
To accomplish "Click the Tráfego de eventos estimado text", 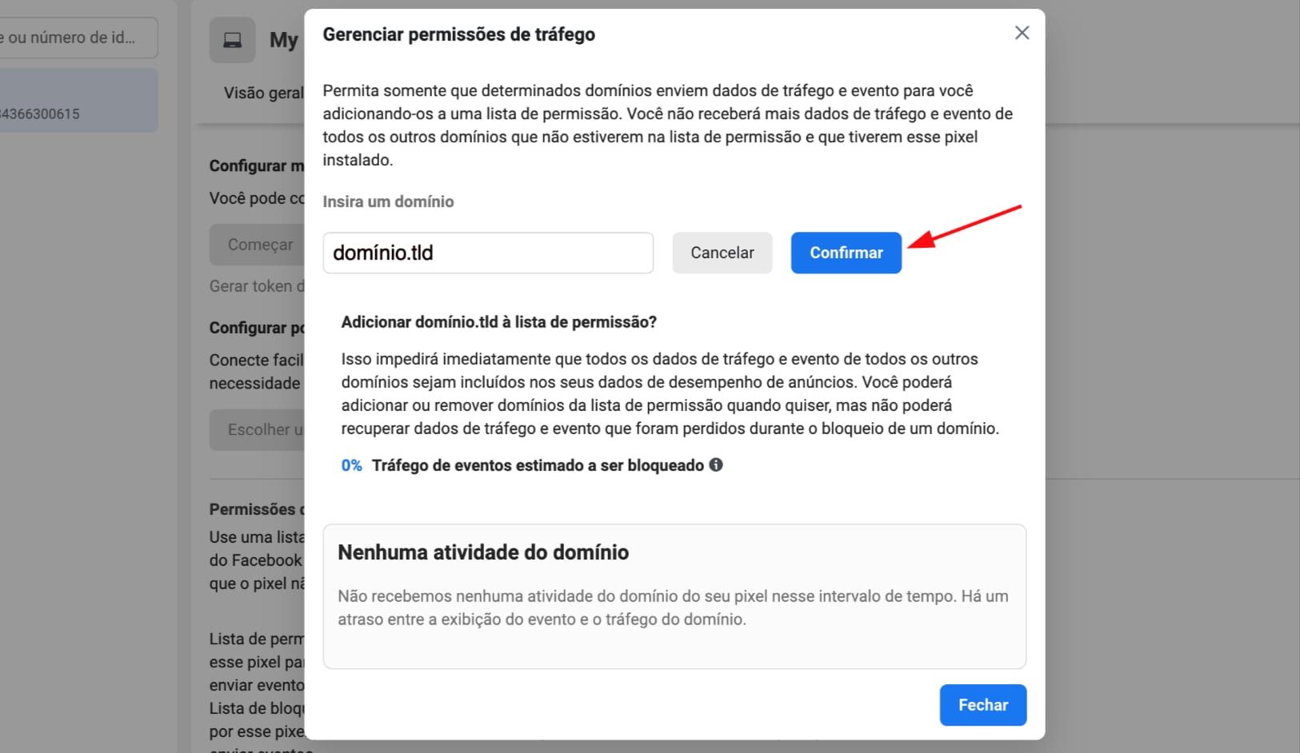I will (538, 465).
